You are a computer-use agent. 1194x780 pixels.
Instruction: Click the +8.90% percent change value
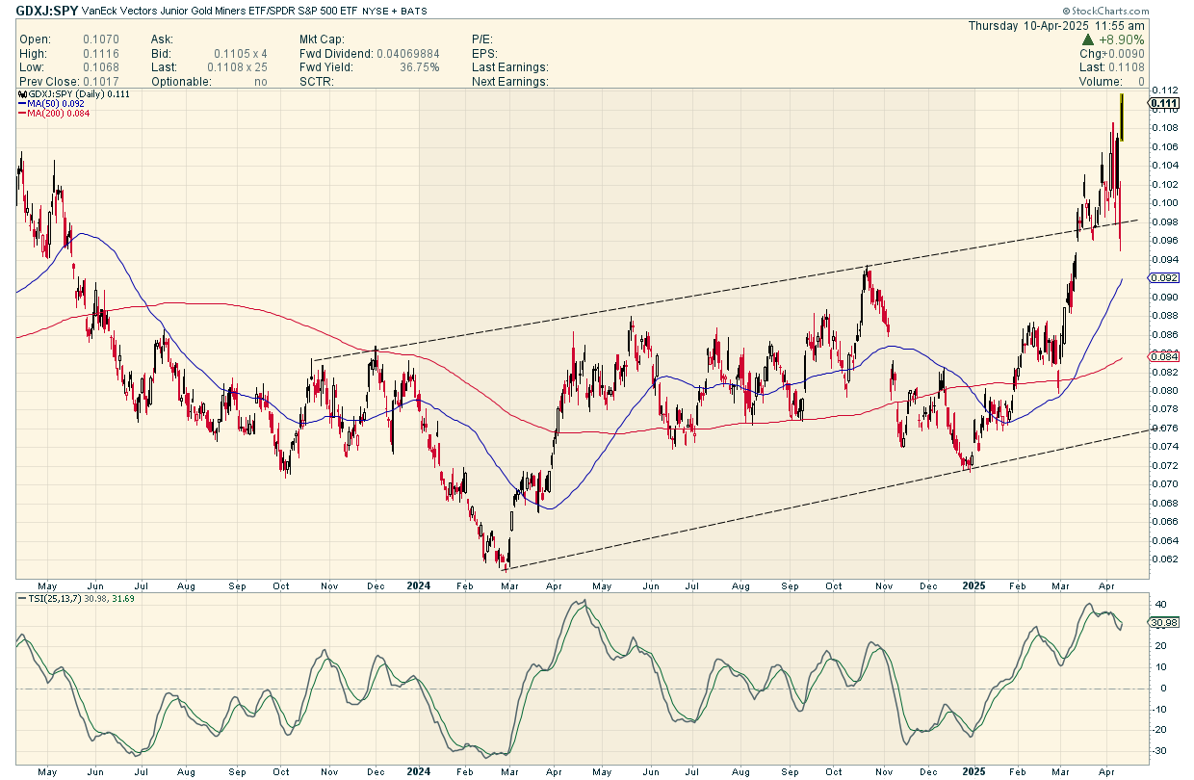(1121, 39)
